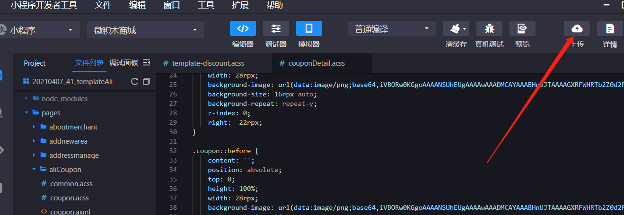Open 预览 preview with the eye-phone icon
624x215 pixels.
[522, 28]
